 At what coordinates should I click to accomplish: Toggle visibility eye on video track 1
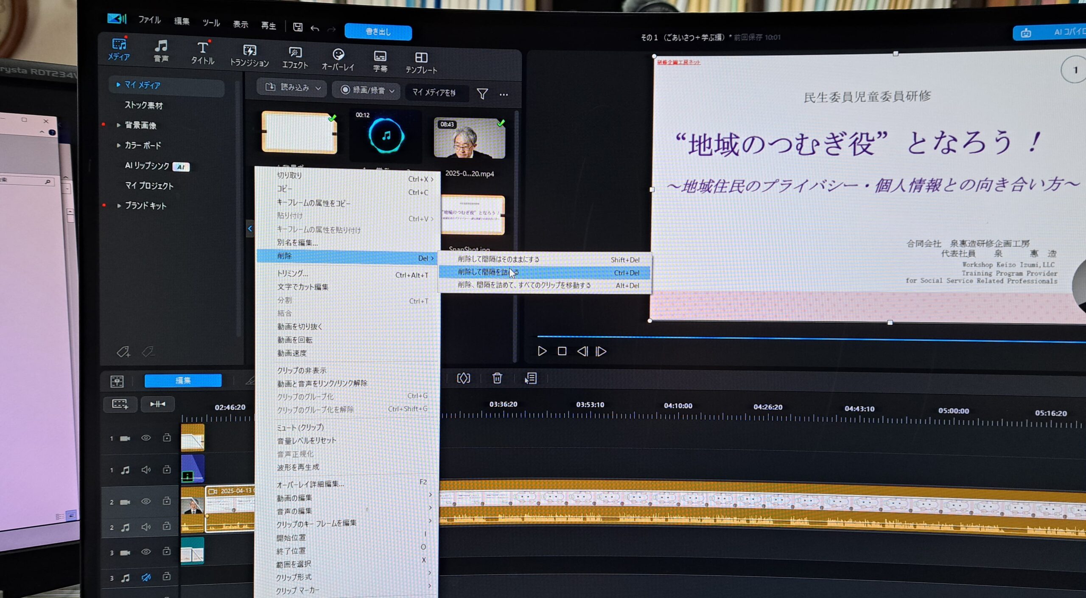pyautogui.click(x=146, y=438)
